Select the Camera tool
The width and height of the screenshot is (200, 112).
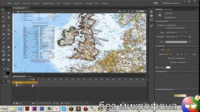coord(3,60)
